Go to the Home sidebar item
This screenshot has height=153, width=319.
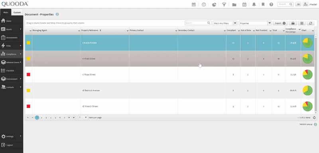[12, 21]
